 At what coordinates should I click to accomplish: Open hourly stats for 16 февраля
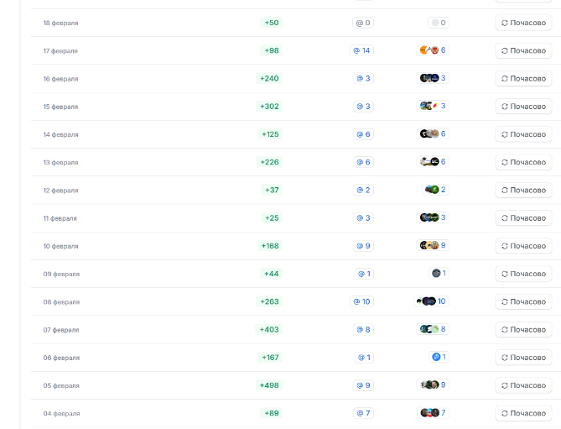click(523, 79)
